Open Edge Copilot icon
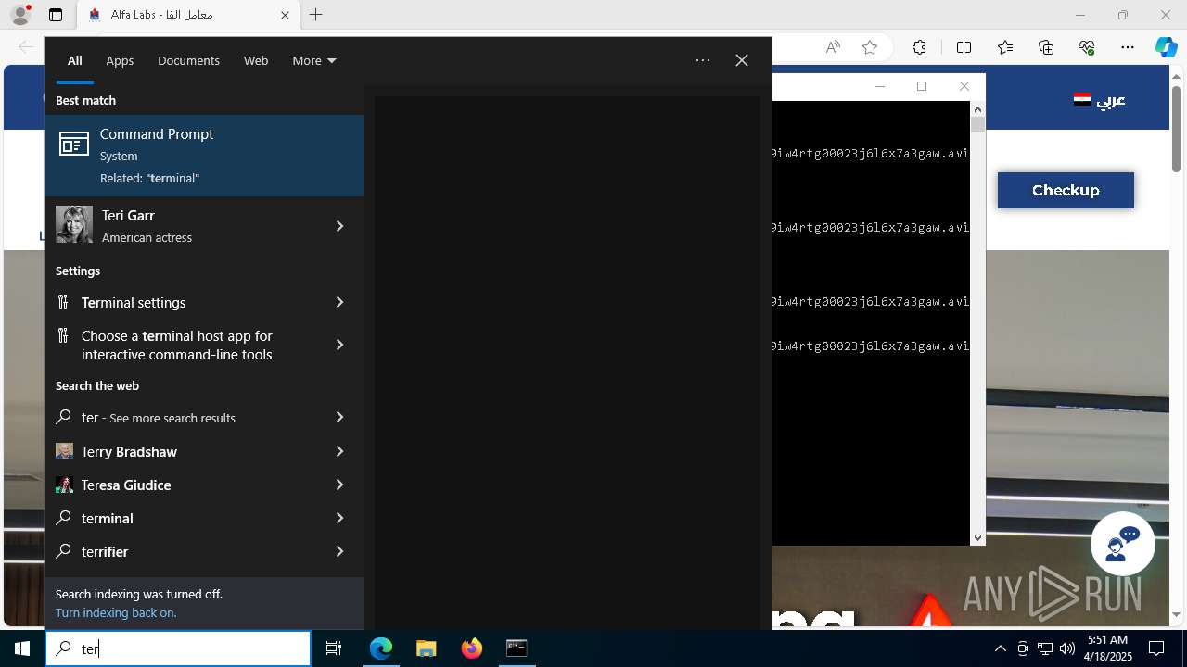The height and width of the screenshot is (667, 1187). coord(1166,47)
